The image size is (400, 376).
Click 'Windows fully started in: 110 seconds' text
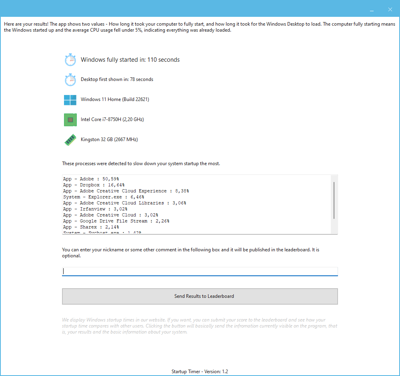coord(130,60)
